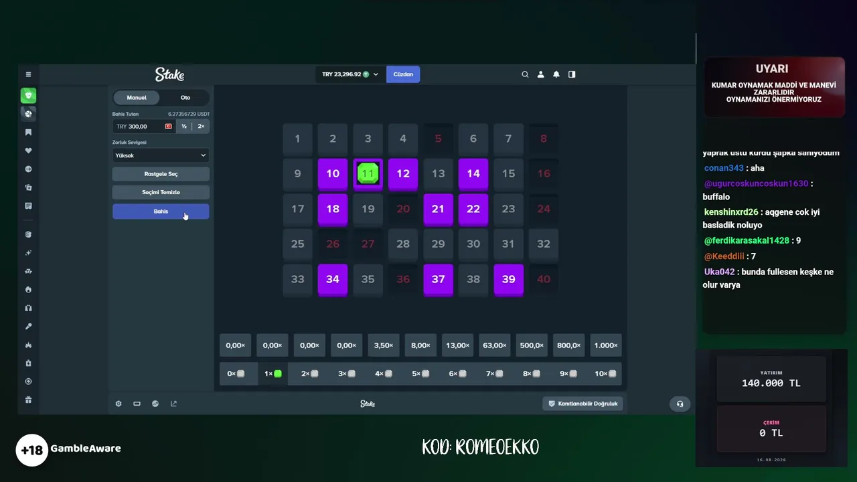Click the 10× hits indicator
Viewport: 857px width, 482px height.
[606, 374]
